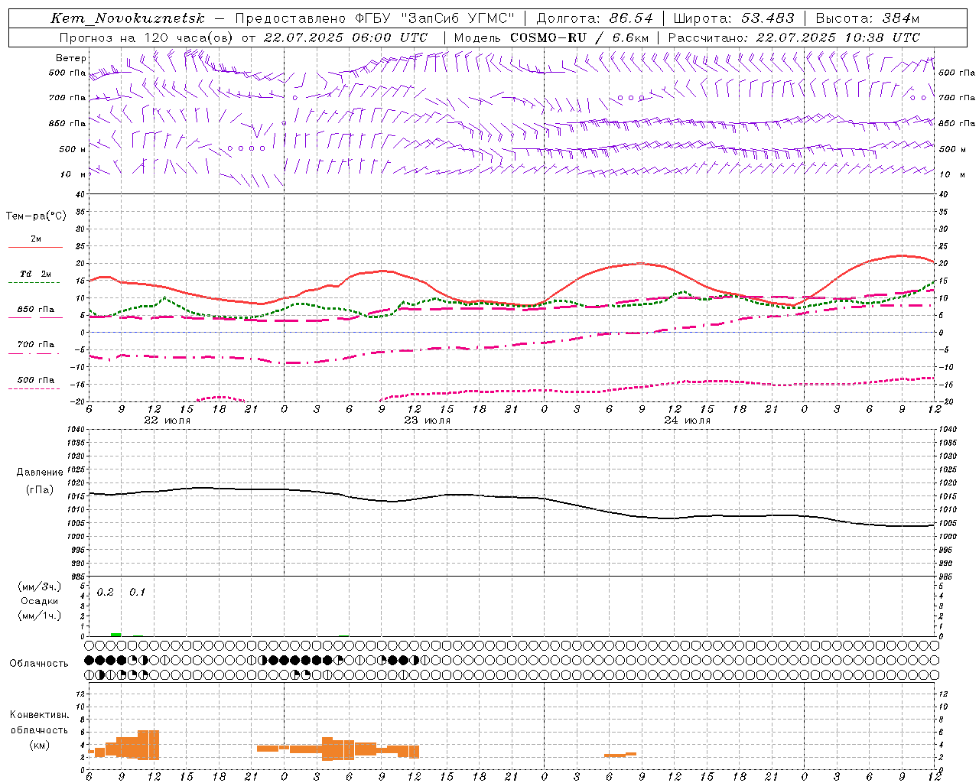Click the '22 июля' date label
Screen dimensions: 979x783
tap(168, 421)
